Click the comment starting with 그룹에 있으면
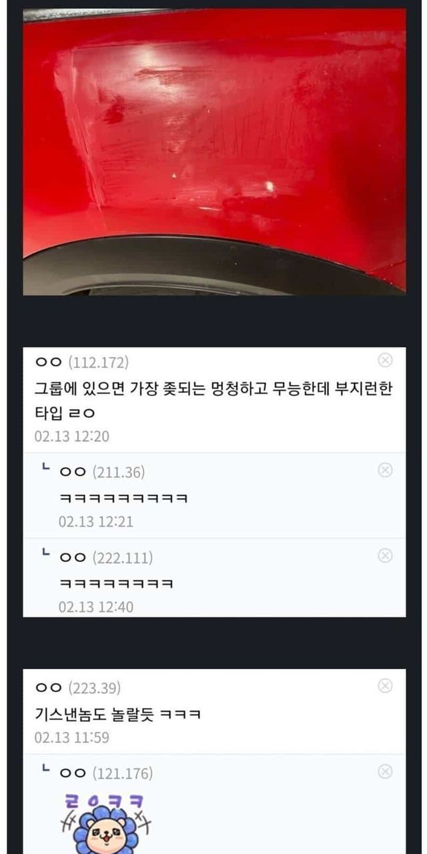 click(x=213, y=401)
